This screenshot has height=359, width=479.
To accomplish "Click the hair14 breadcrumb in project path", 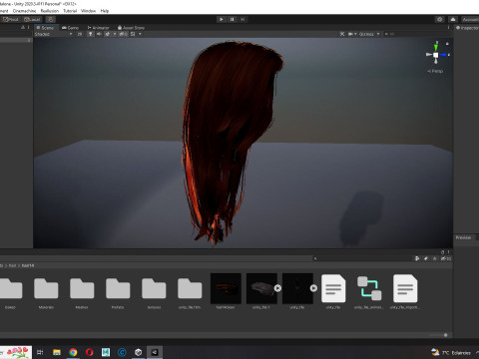I will [28, 265].
